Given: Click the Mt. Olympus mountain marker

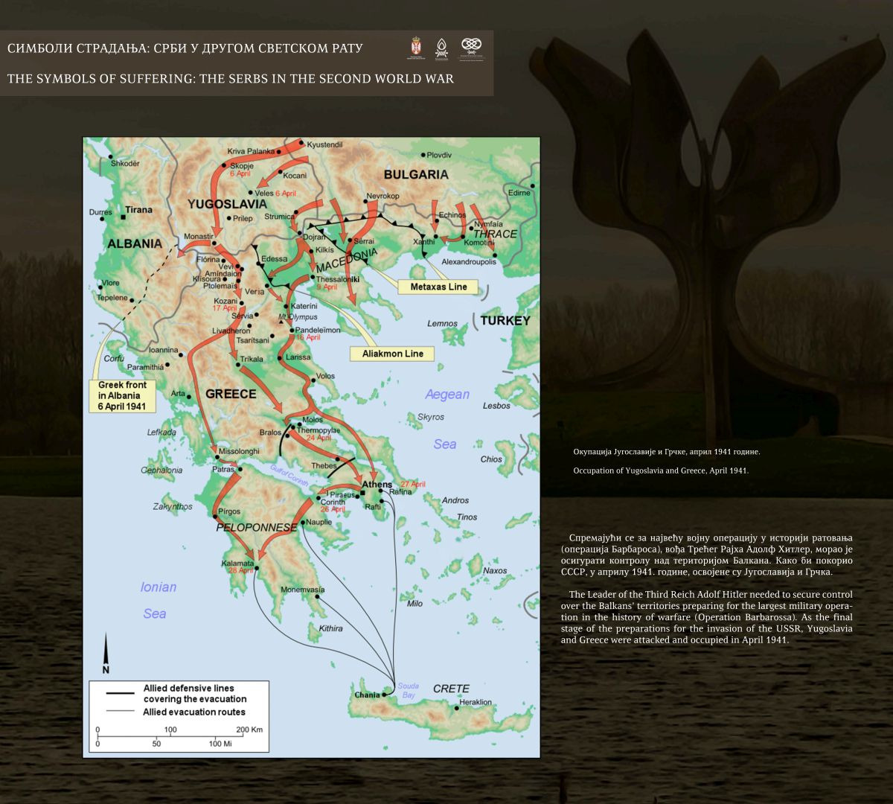Looking at the screenshot, I should (x=281, y=320).
